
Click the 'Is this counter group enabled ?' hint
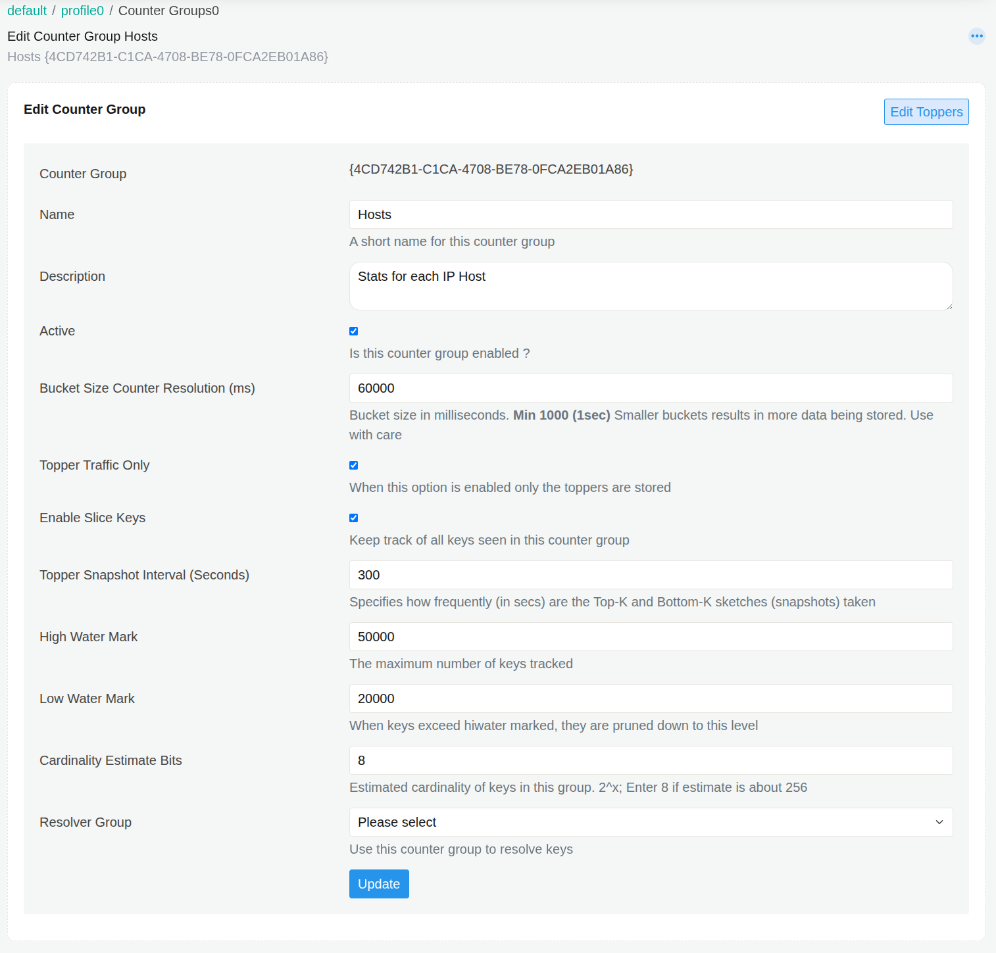(x=439, y=353)
